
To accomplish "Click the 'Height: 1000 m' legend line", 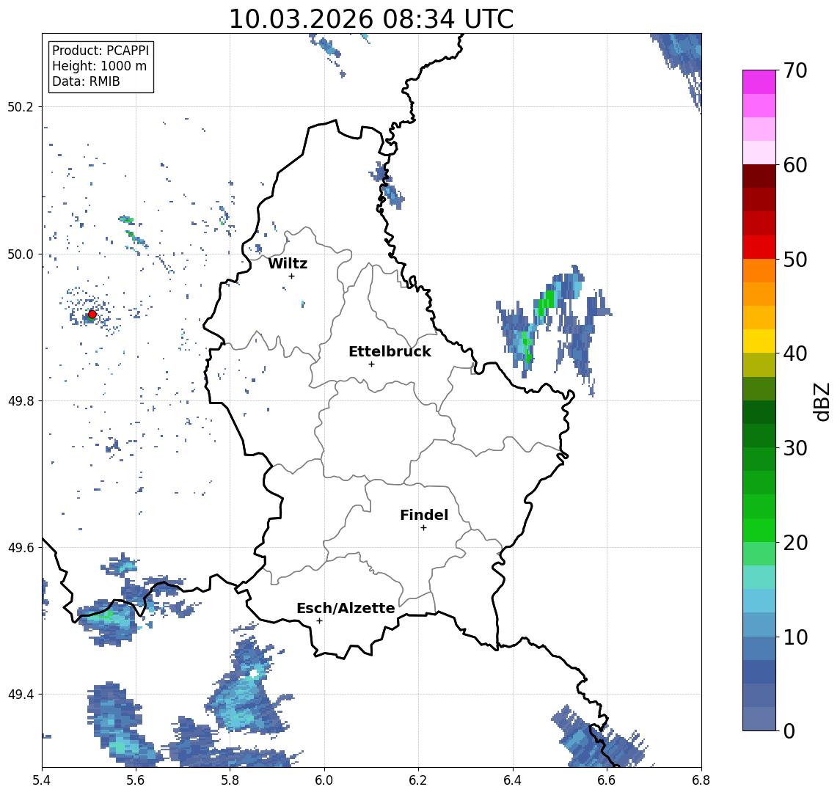I will pos(99,66).
